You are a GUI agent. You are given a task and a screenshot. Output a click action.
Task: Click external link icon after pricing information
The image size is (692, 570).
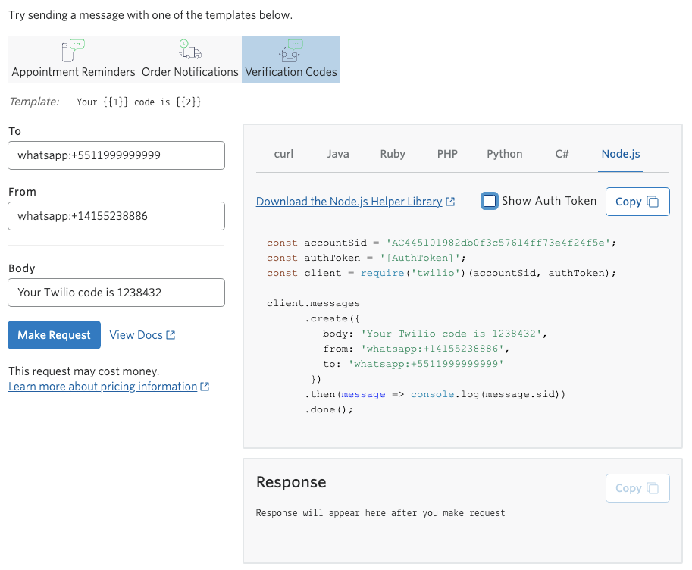[x=205, y=387]
